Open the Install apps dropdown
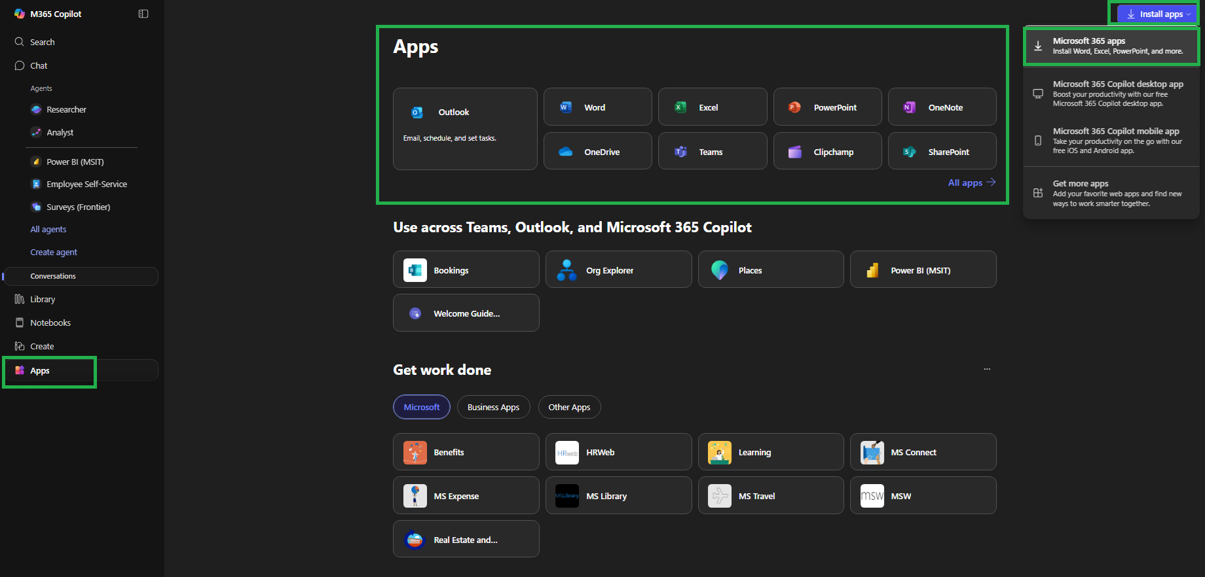This screenshot has width=1205, height=577. pyautogui.click(x=1159, y=14)
